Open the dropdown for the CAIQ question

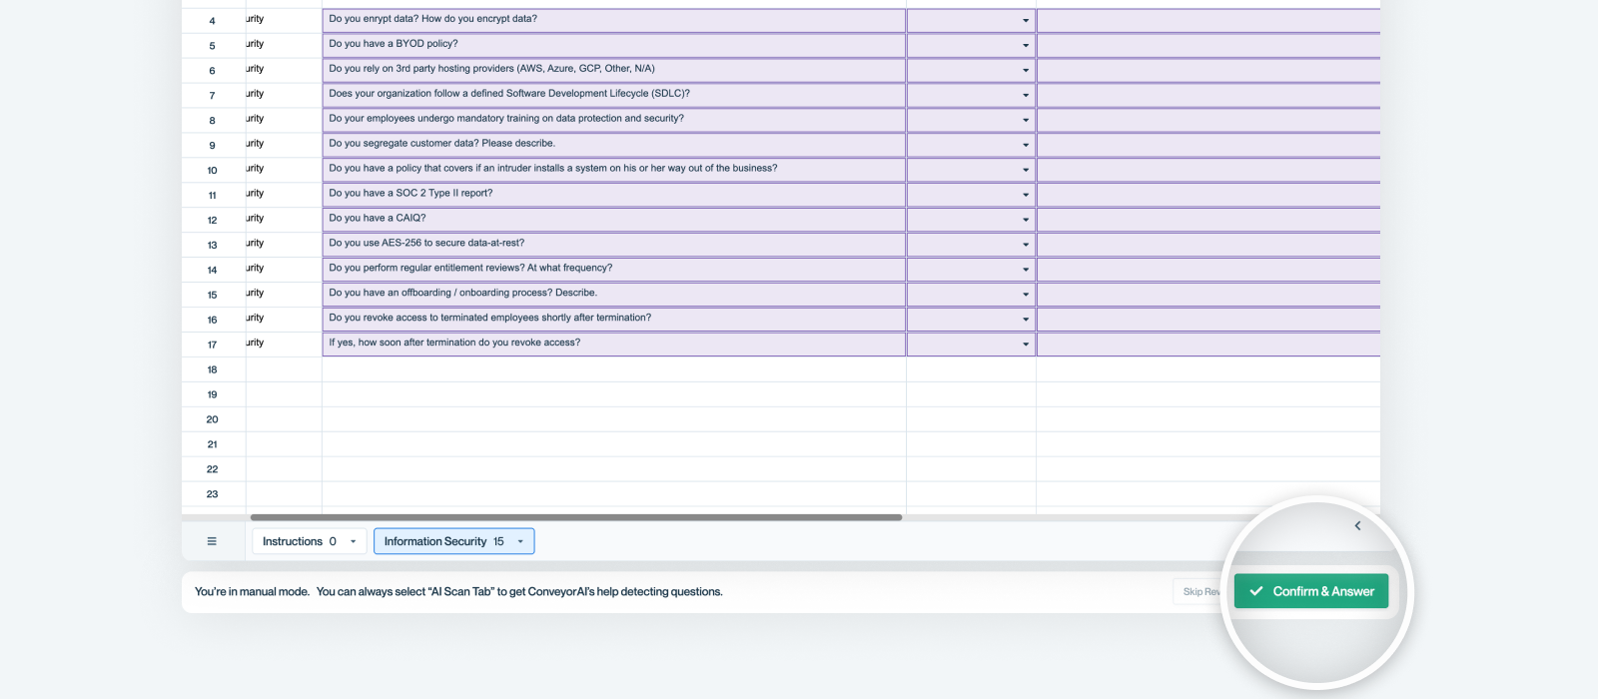(x=1026, y=220)
